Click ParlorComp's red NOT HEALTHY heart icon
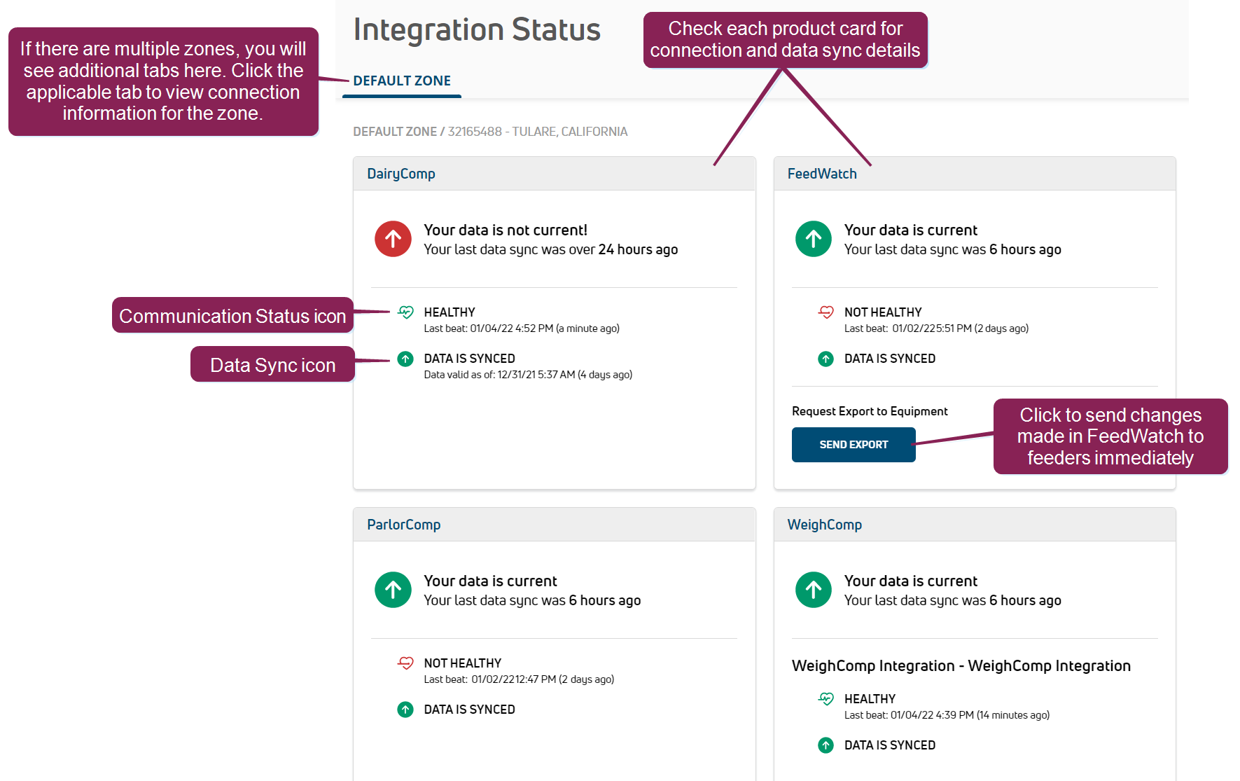Screen dimensions: 1240x781 coord(405,663)
